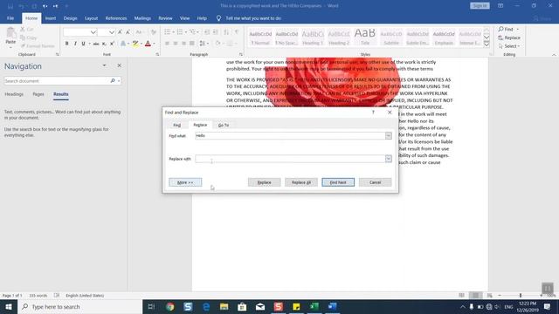Adjust the zoom slider in status bar
The width and height of the screenshot is (559, 314).
(x=521, y=296)
